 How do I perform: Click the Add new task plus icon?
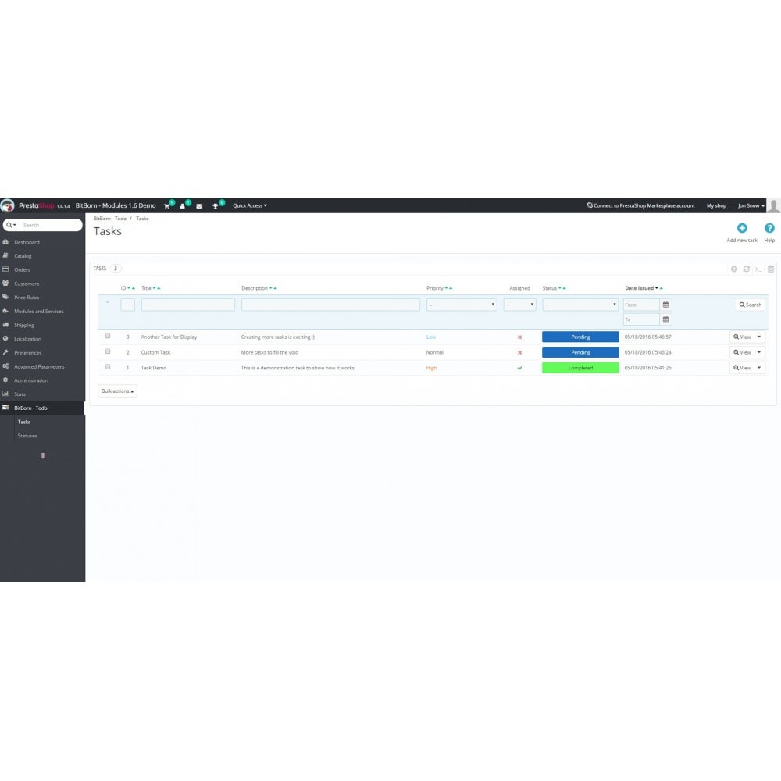[742, 228]
